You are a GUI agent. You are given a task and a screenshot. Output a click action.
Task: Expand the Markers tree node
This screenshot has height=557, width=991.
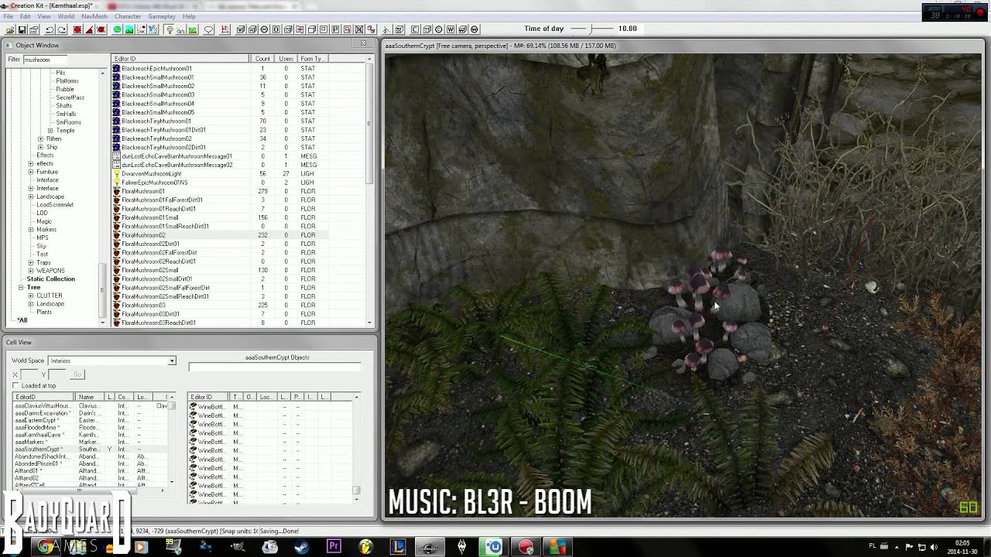point(31,229)
